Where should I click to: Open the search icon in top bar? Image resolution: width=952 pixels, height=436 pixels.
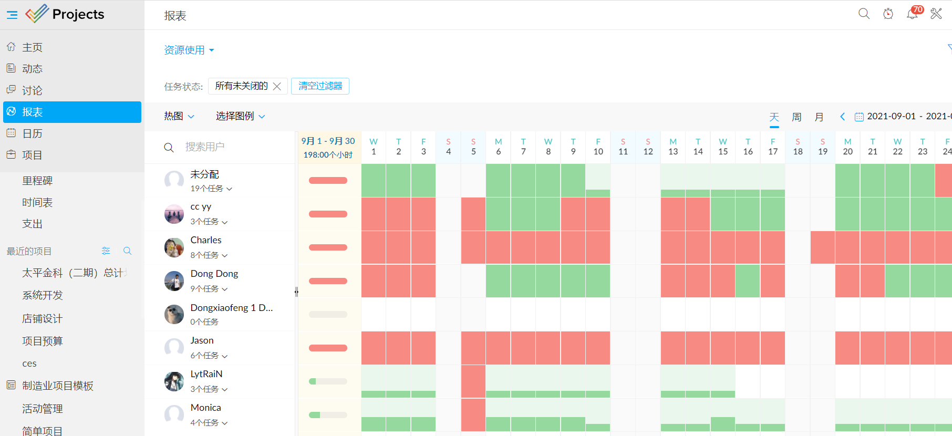tap(864, 14)
